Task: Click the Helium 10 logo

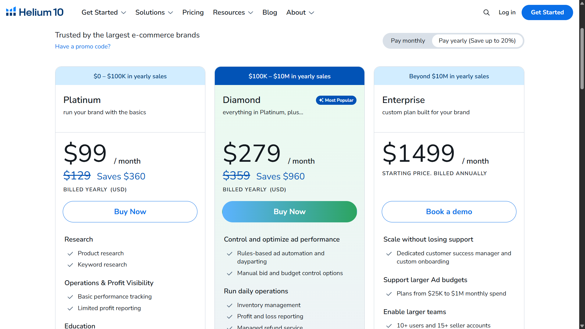Action: (34, 12)
